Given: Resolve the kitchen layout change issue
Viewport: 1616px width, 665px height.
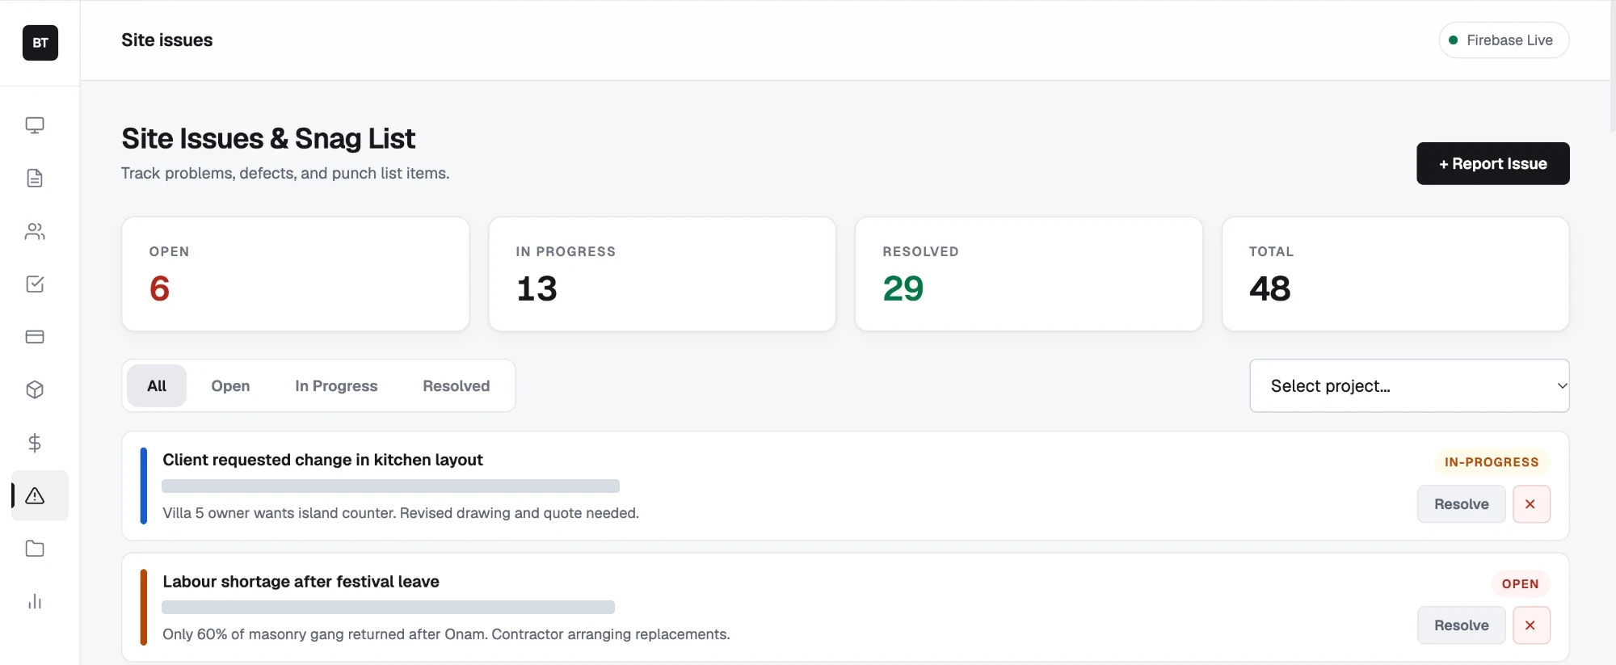Looking at the screenshot, I should pyautogui.click(x=1461, y=504).
